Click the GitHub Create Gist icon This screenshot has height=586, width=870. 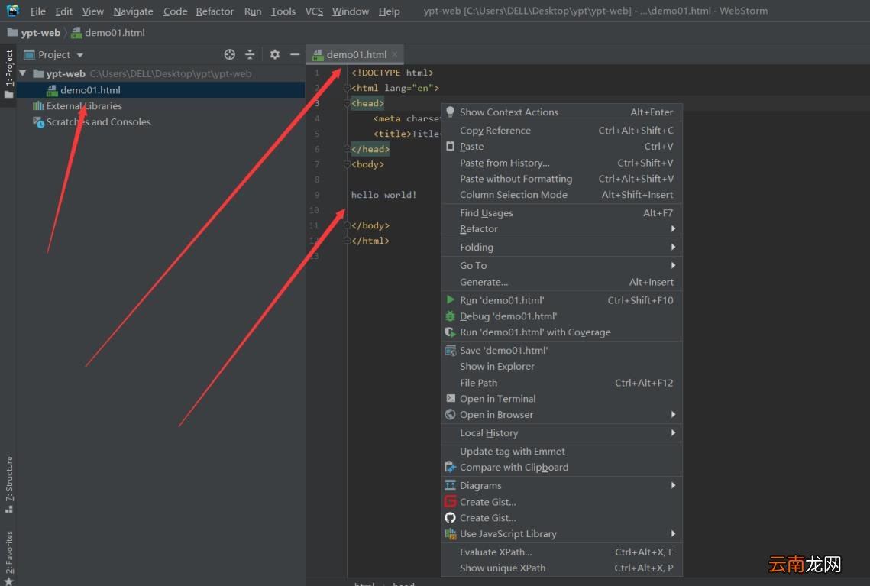pyautogui.click(x=450, y=518)
